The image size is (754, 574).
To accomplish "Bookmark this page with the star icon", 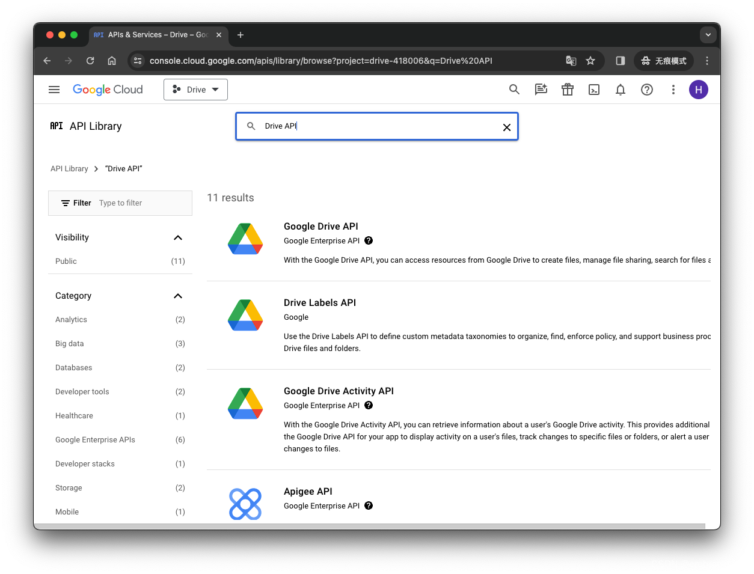I will pyautogui.click(x=590, y=61).
